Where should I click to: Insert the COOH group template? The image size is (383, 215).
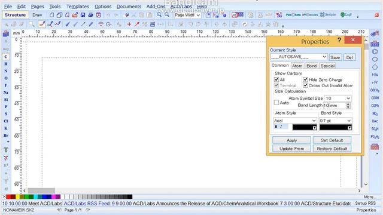click(x=375, y=98)
